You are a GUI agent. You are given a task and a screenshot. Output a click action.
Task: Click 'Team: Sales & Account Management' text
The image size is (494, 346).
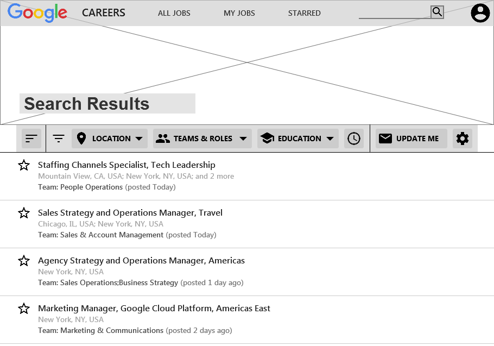click(101, 235)
